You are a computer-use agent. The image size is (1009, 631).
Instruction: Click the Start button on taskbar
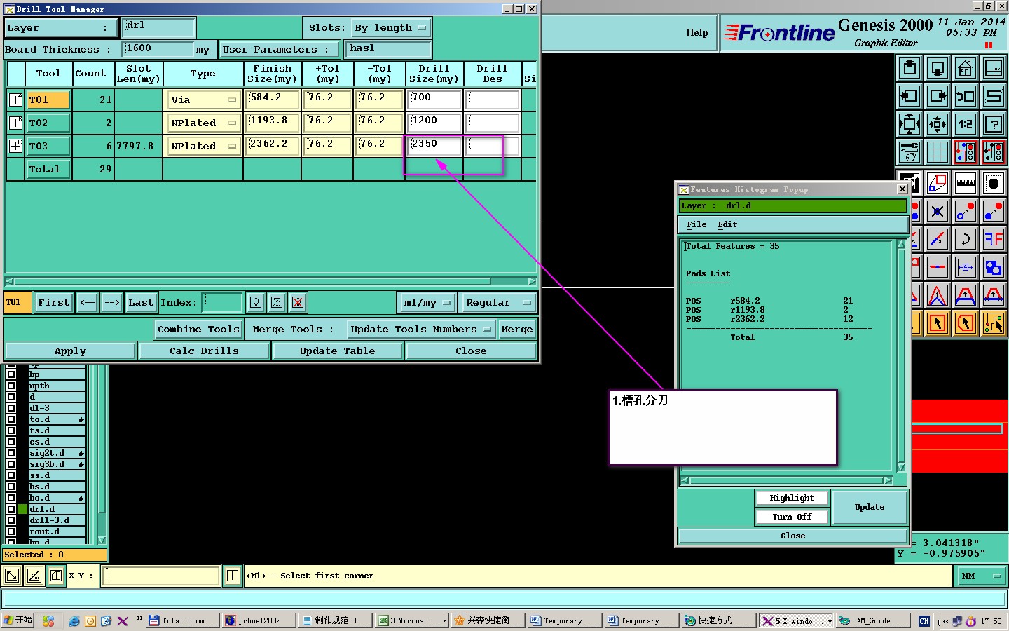point(18,620)
